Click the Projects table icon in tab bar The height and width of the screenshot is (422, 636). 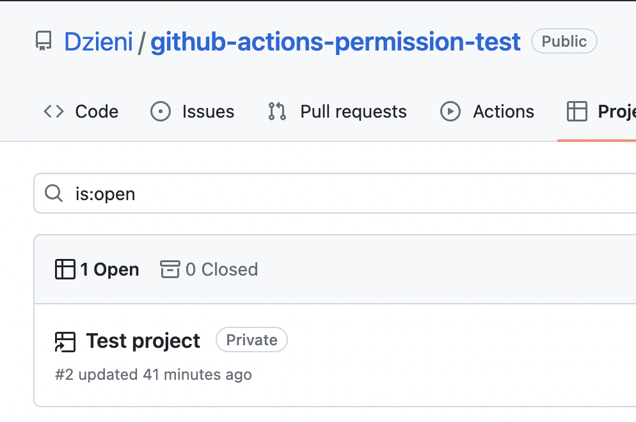pyautogui.click(x=576, y=111)
